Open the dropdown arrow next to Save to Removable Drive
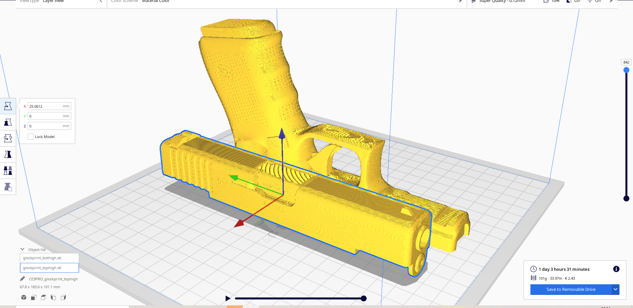633x308 pixels. [616, 289]
